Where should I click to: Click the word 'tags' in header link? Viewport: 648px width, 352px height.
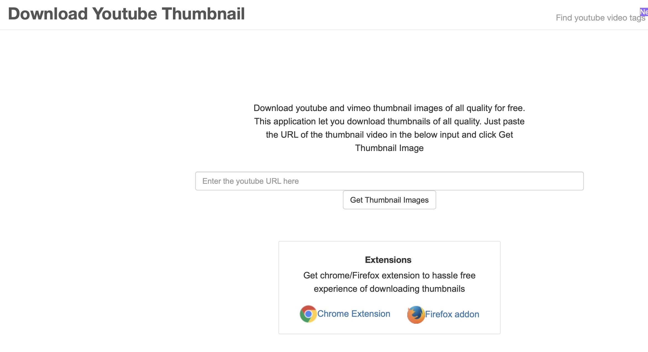tap(637, 18)
